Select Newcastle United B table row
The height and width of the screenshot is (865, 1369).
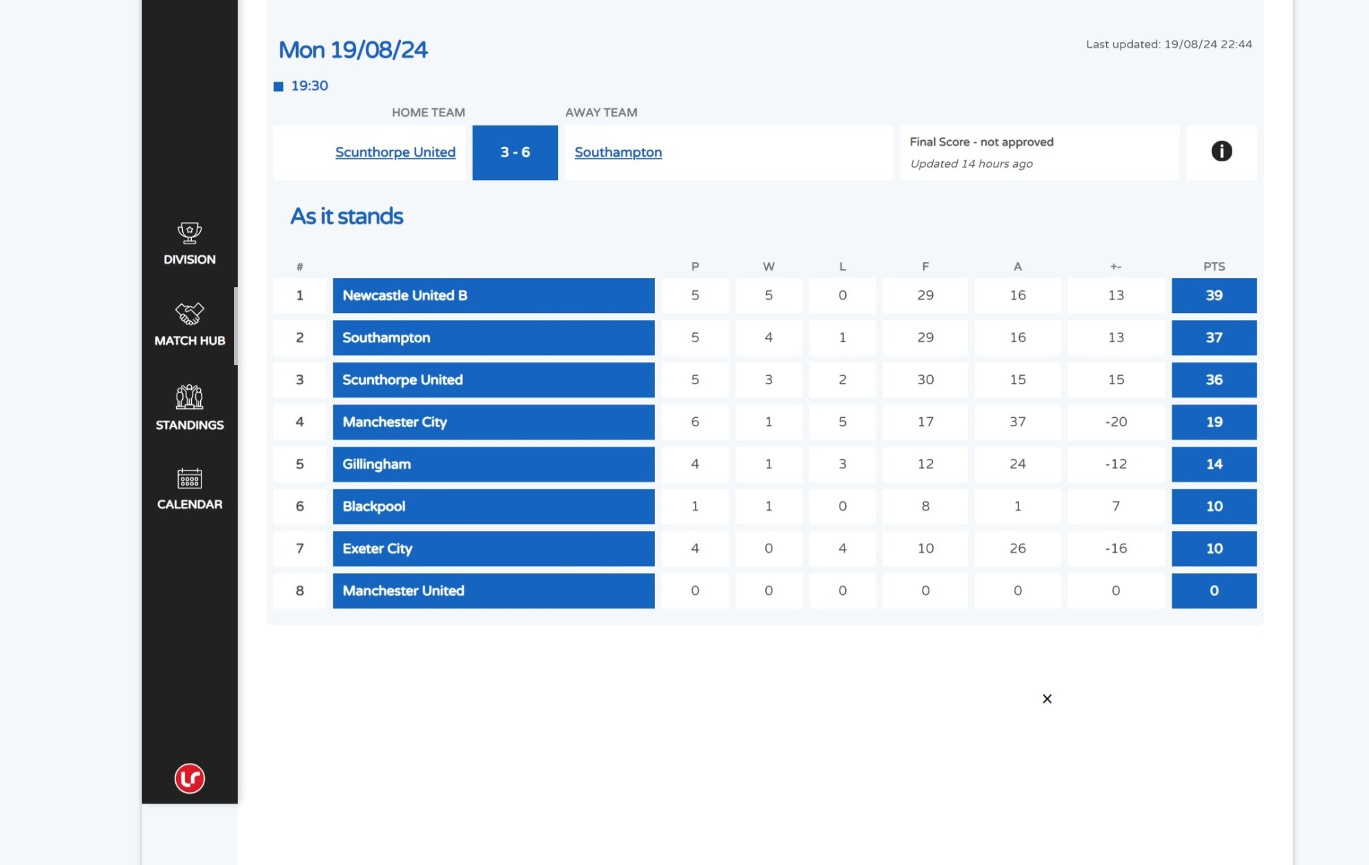pyautogui.click(x=765, y=295)
